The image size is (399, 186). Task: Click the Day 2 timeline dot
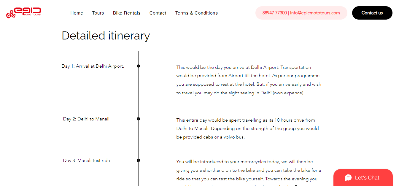point(139,119)
